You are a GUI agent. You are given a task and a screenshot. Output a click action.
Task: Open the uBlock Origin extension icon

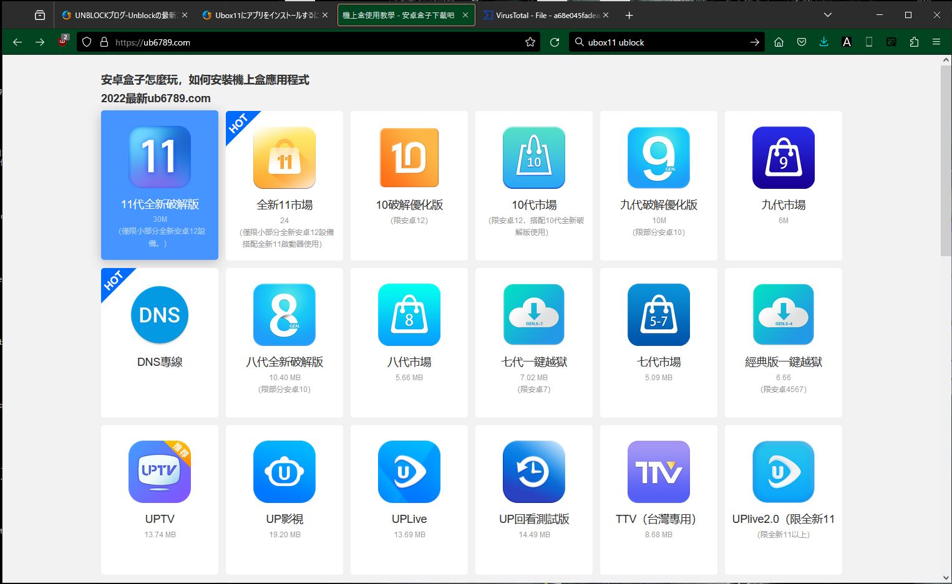coord(63,42)
